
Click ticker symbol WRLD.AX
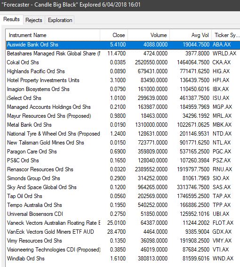[224, 53]
